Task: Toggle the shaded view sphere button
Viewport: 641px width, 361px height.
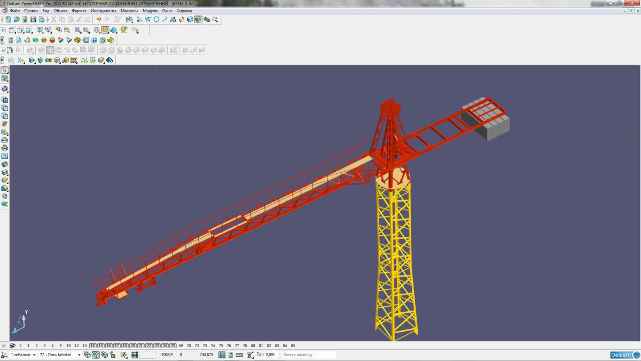Action: (x=105, y=29)
